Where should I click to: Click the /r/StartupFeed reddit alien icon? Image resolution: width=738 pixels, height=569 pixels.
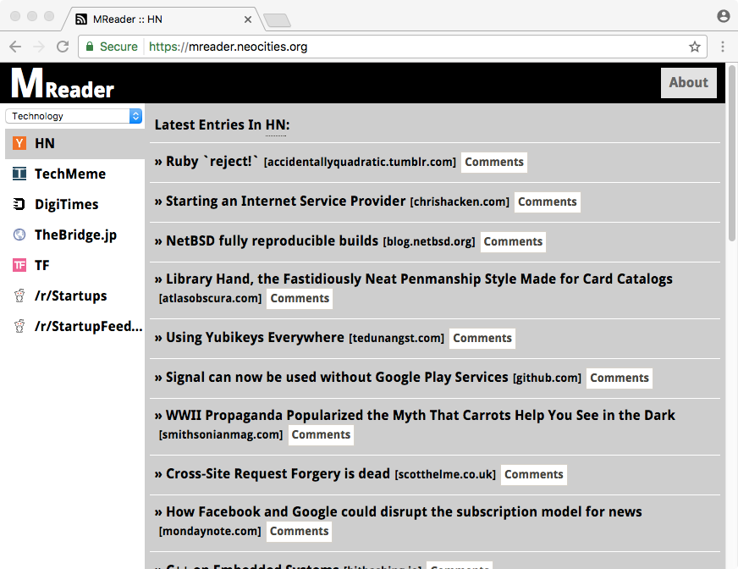(x=19, y=326)
